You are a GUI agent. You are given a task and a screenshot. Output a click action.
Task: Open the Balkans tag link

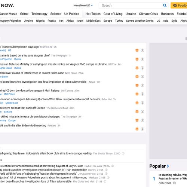point(8,112)
